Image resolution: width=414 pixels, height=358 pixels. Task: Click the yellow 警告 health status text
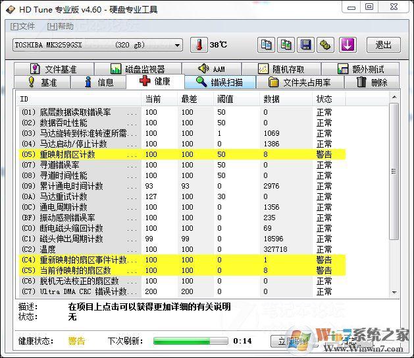(x=76, y=341)
